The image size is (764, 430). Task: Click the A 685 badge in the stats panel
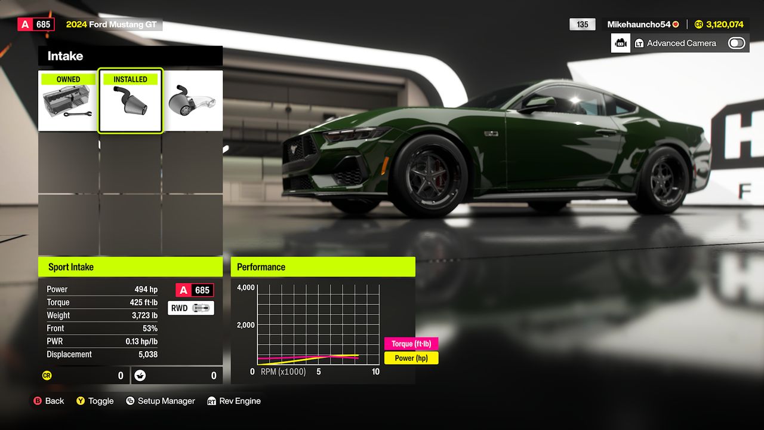[195, 290]
